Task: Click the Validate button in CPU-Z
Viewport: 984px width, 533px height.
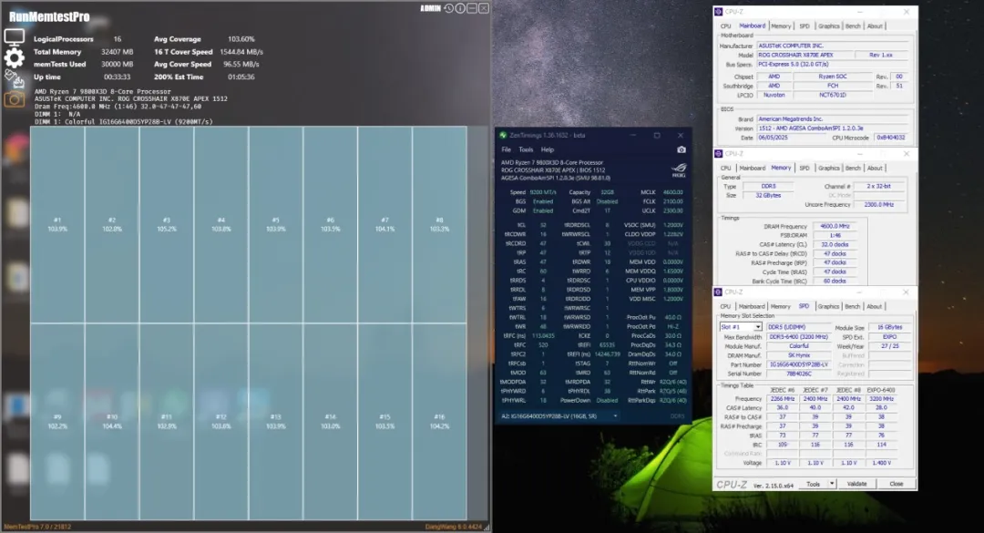Action: pos(857,484)
